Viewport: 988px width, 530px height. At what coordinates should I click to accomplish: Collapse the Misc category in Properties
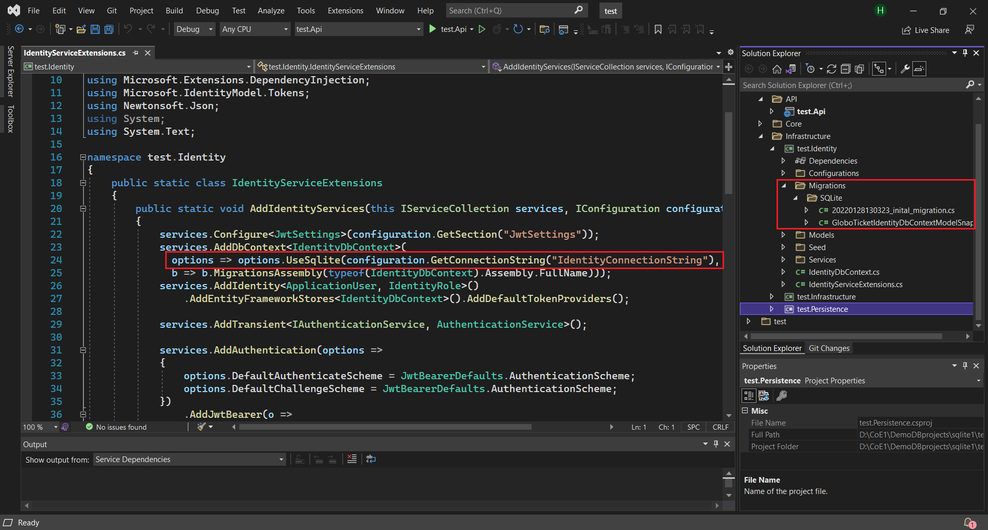pyautogui.click(x=745, y=411)
